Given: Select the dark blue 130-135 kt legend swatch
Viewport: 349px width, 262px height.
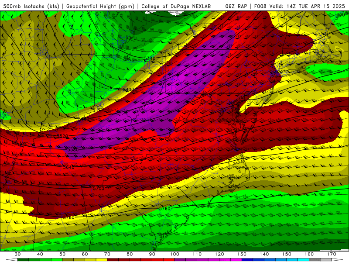Looking at the screenshot, I should [x=247, y=260].
